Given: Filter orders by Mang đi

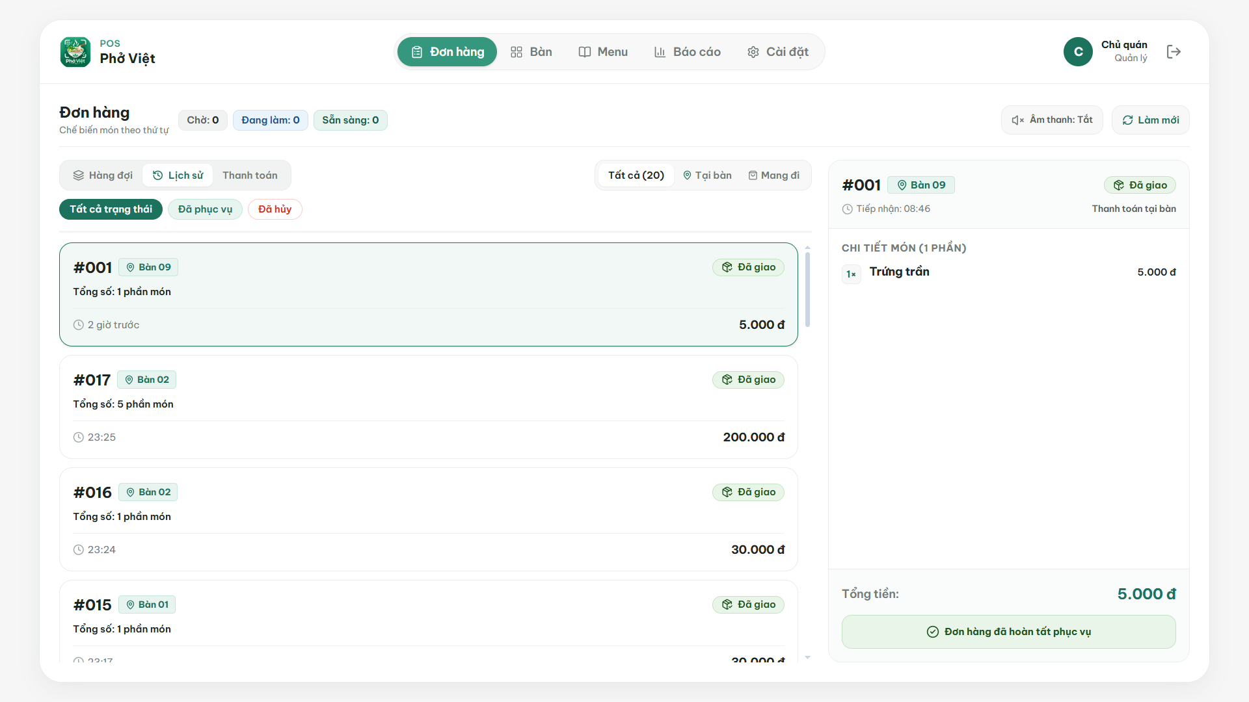Looking at the screenshot, I should tap(773, 175).
